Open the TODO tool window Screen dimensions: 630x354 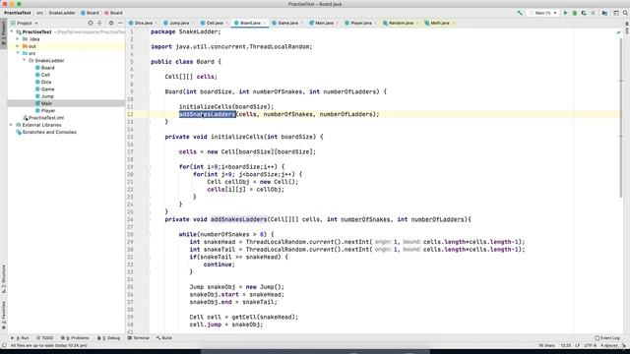(44, 338)
